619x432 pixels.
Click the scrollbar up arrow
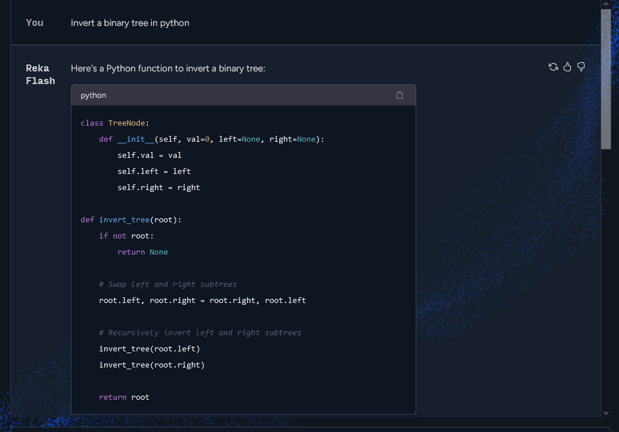pyautogui.click(x=606, y=4)
